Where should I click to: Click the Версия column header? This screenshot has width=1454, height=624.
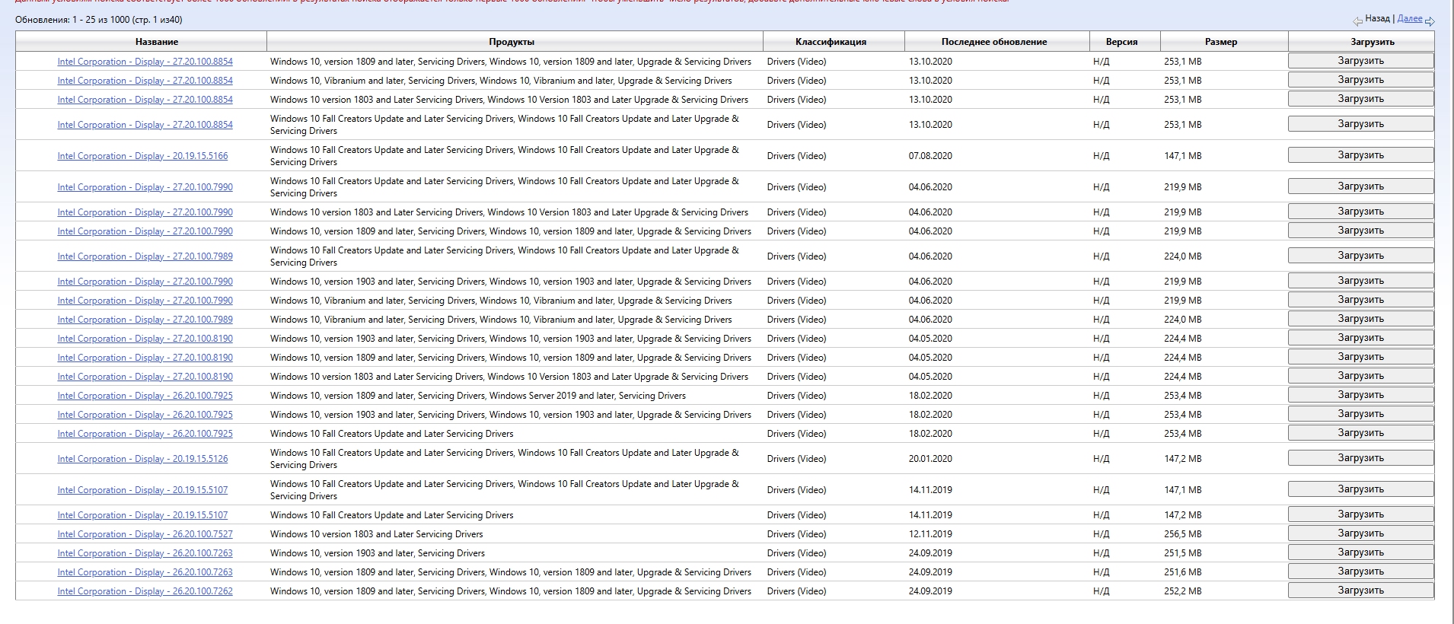pyautogui.click(x=1121, y=42)
